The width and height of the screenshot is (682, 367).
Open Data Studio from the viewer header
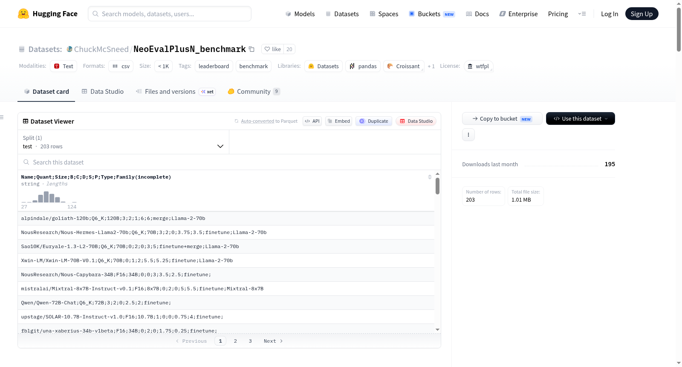[416, 121]
